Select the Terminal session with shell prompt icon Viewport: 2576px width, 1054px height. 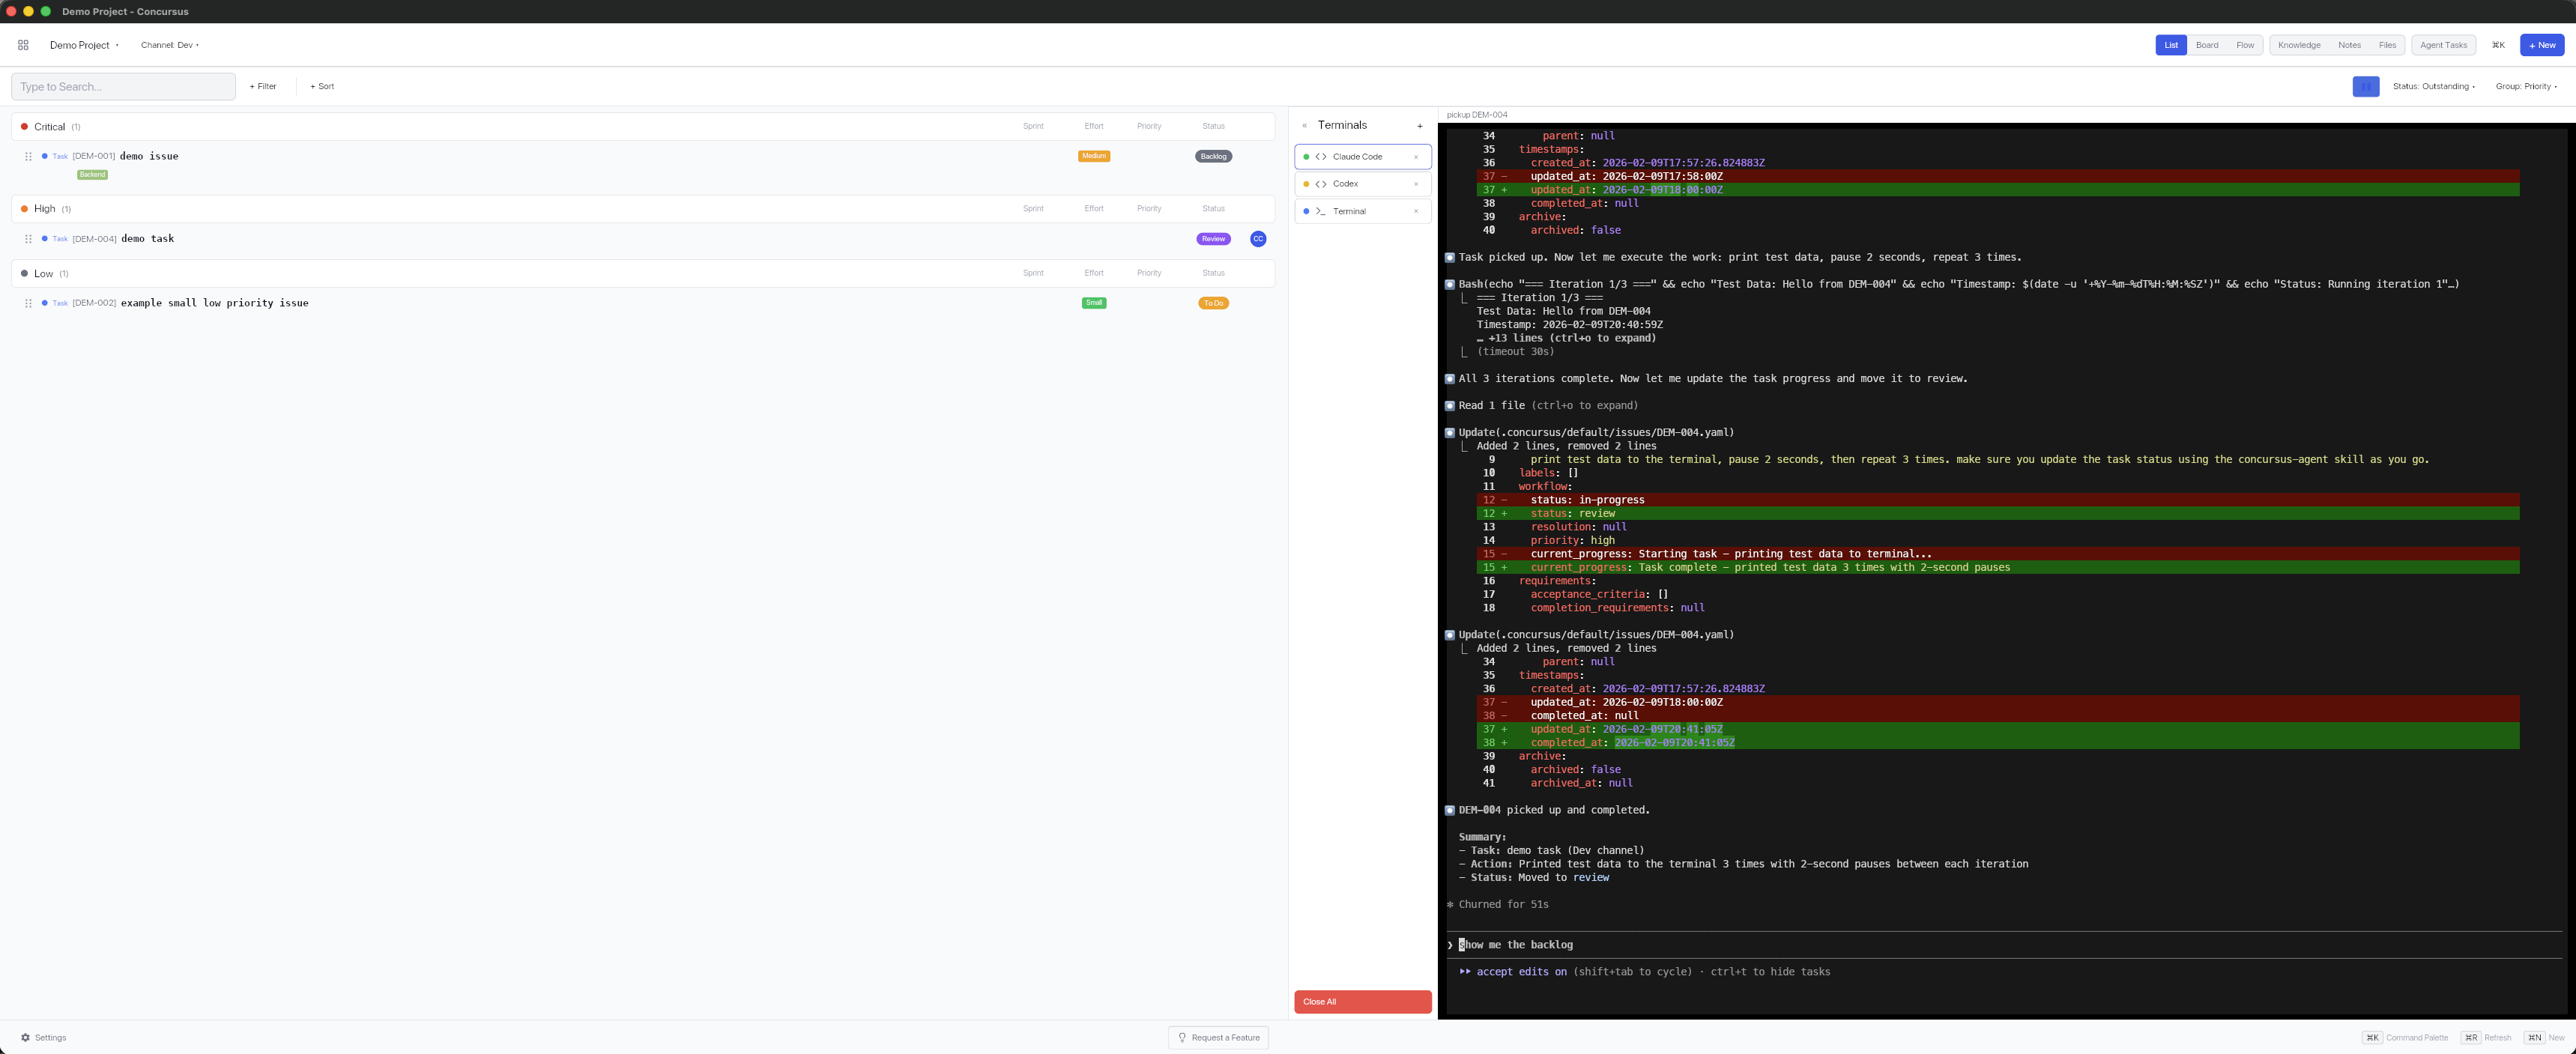pos(1322,211)
